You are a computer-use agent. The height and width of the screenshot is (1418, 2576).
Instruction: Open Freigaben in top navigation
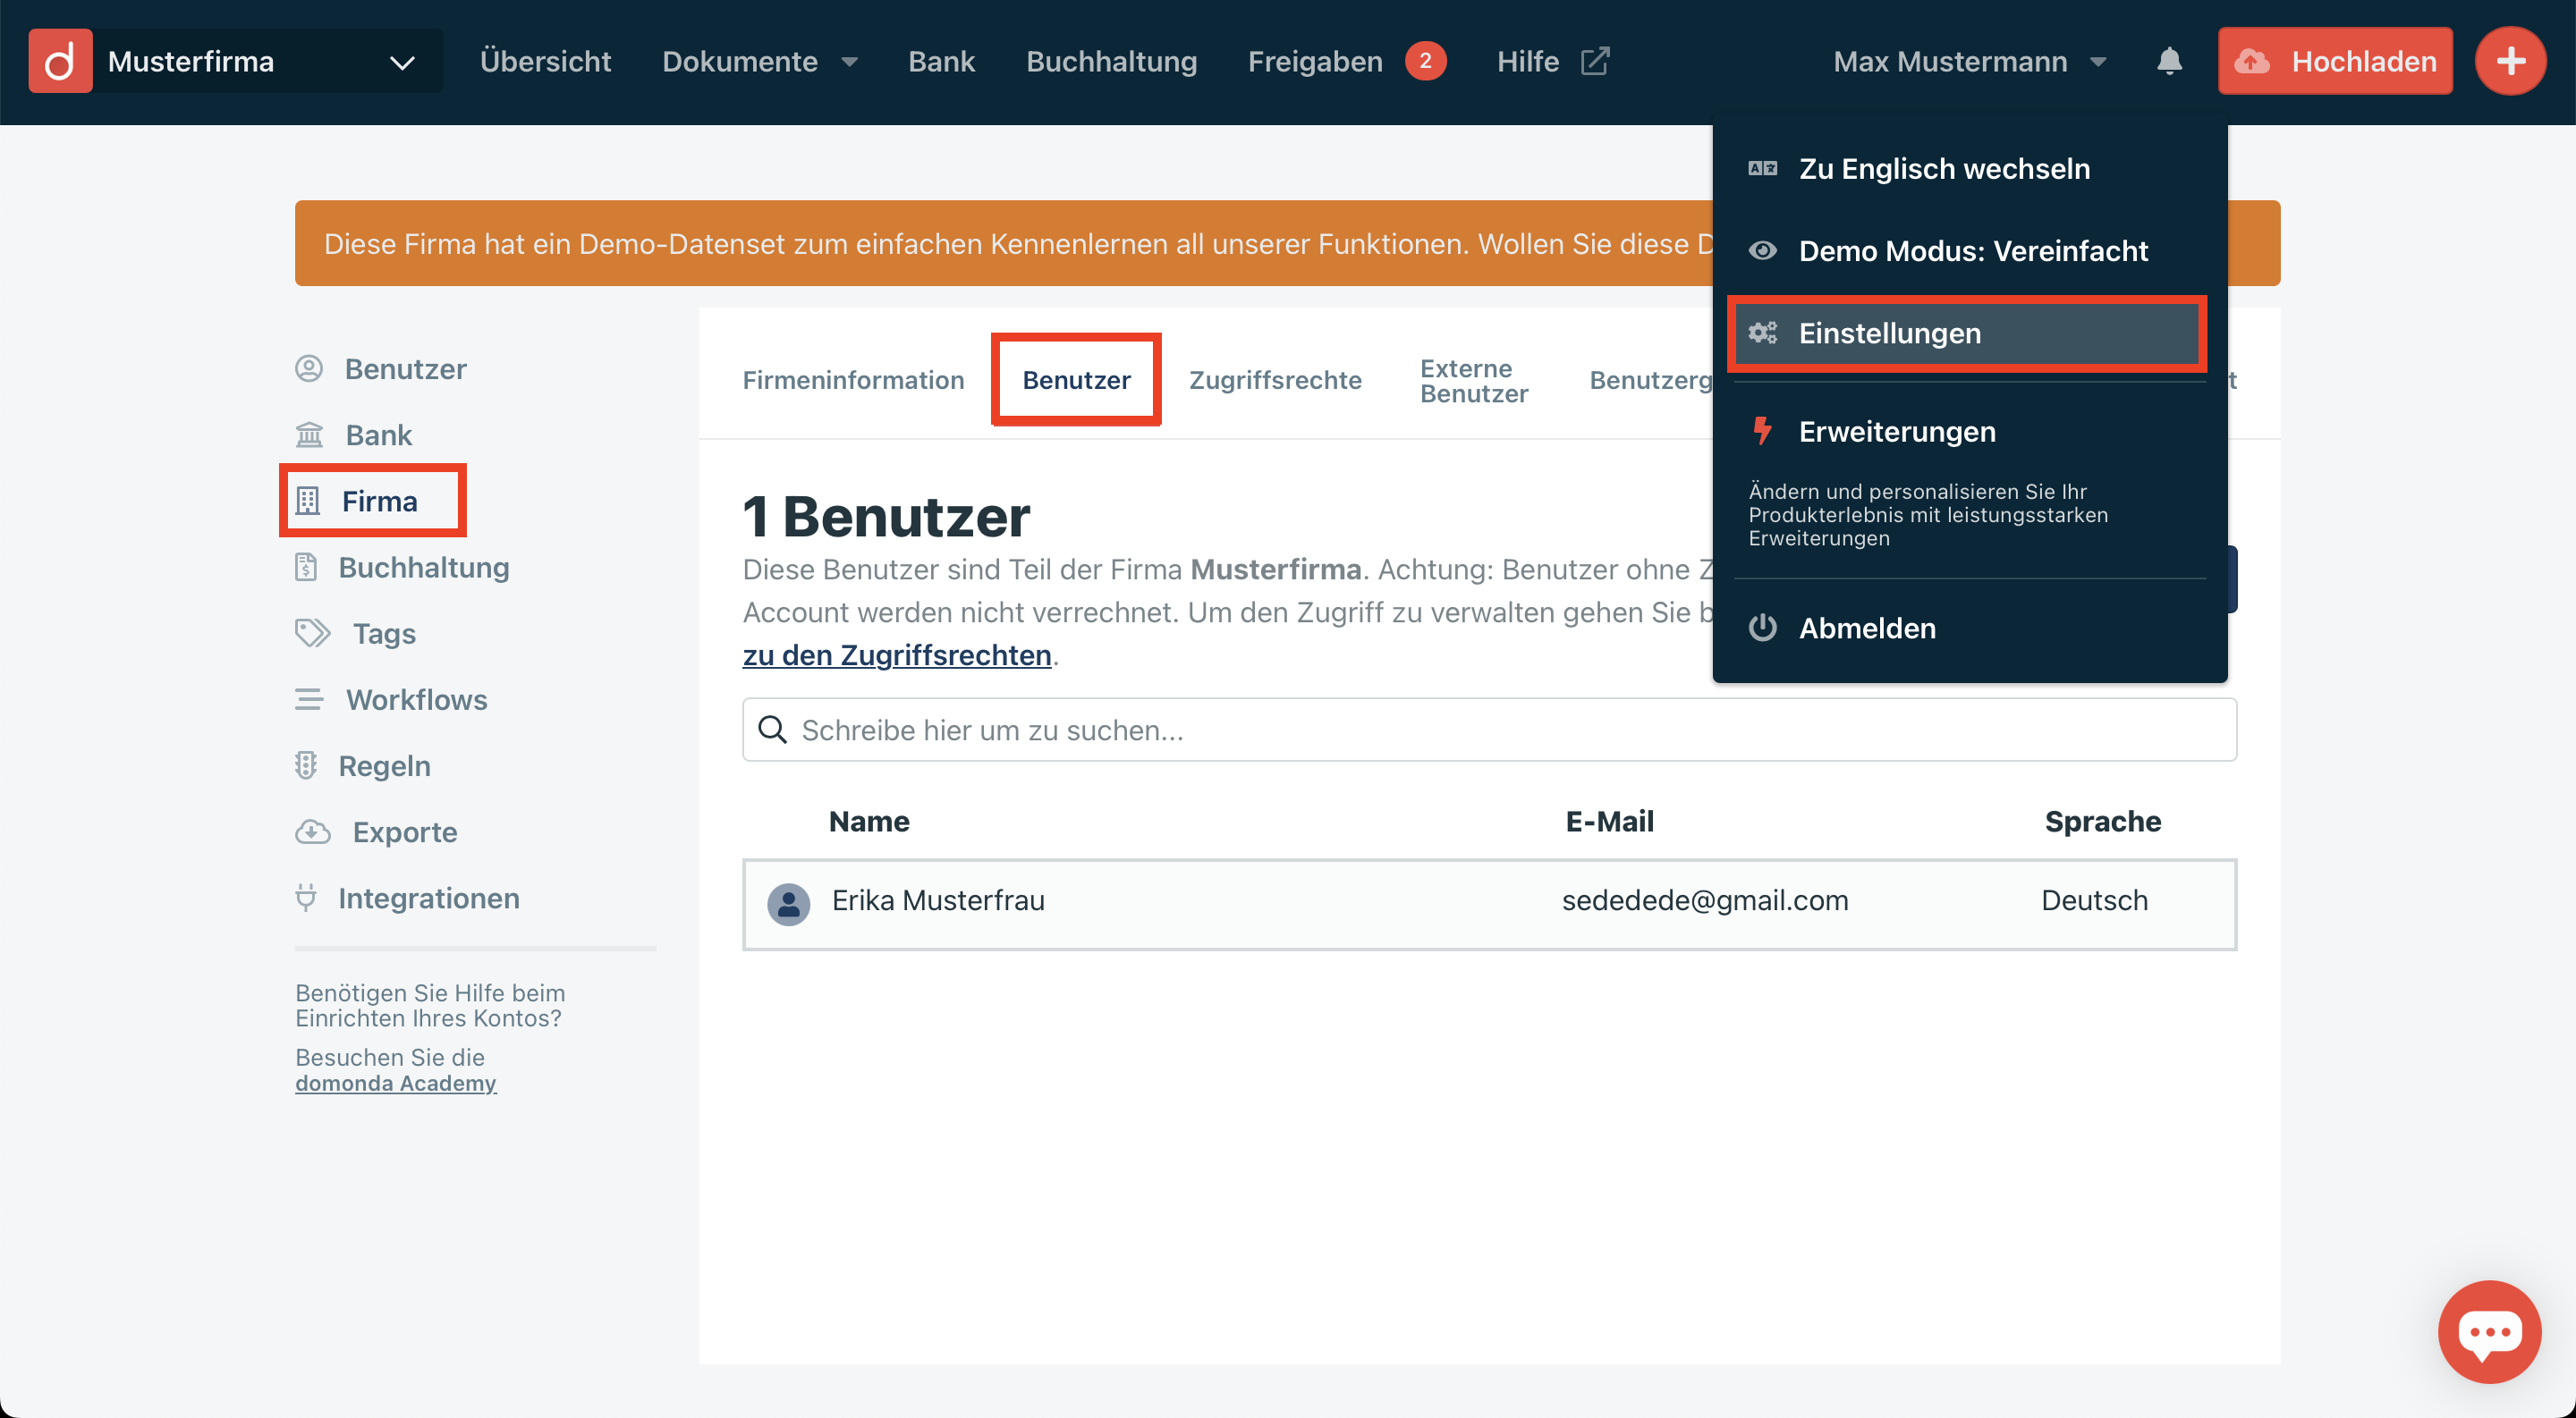coord(1315,61)
